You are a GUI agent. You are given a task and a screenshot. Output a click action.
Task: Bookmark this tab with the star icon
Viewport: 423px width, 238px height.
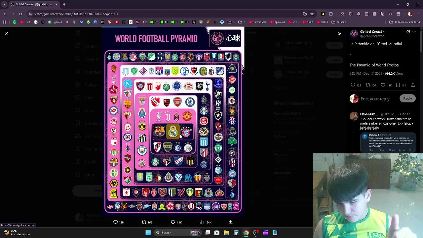[x=312, y=14]
